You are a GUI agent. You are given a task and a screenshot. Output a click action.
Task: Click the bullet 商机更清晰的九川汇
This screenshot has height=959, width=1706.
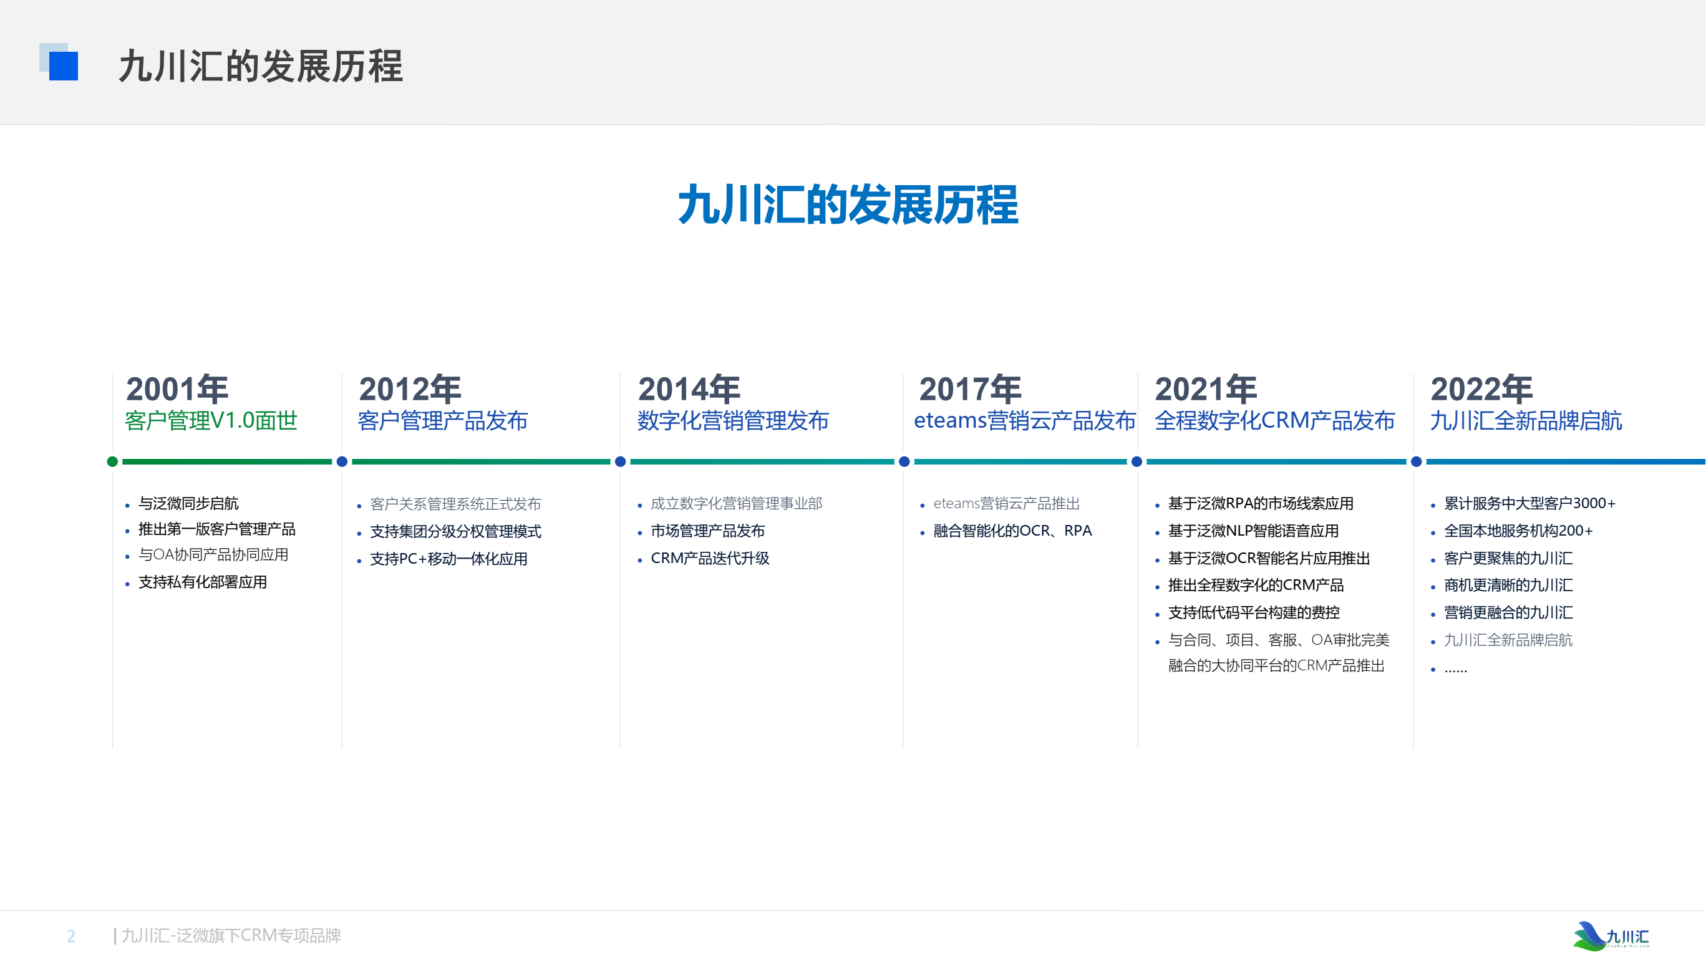1509,586
